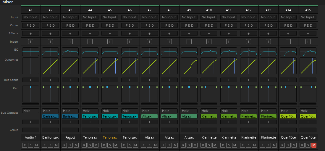Click the Barisax bus output on A3
Screen dimensions: 325x151
click(70, 116)
